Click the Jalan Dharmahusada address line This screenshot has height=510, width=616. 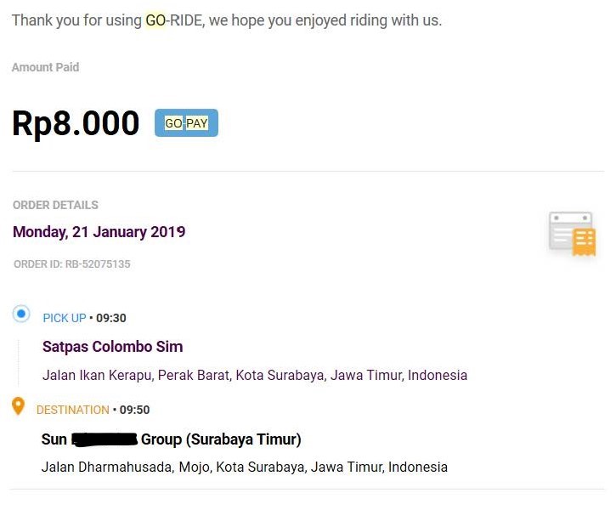point(245,467)
